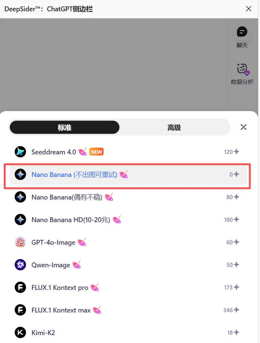Close the DeepSider sidebar window

pyautogui.click(x=249, y=9)
